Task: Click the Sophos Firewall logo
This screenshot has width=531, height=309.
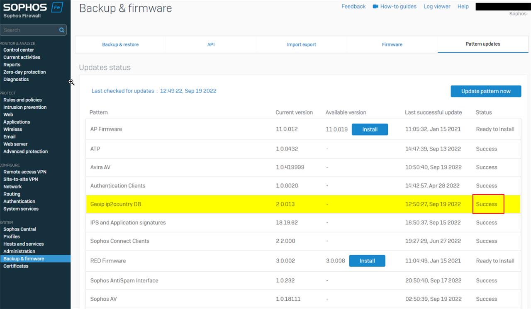Action: click(x=32, y=10)
